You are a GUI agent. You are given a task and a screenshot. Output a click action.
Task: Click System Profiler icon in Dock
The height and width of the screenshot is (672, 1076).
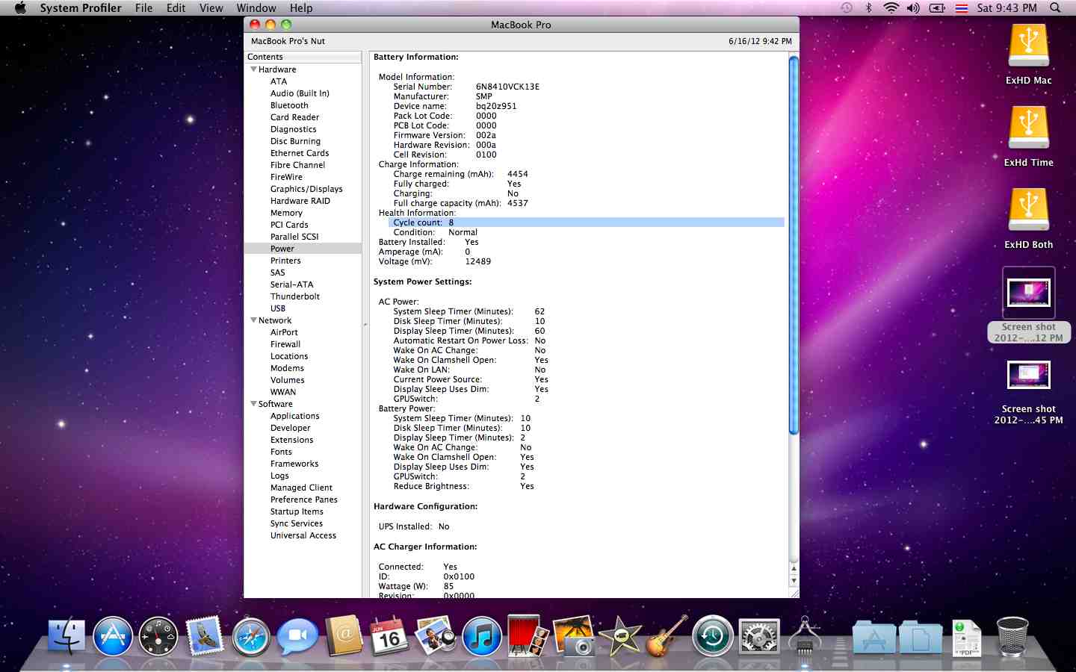(x=805, y=635)
